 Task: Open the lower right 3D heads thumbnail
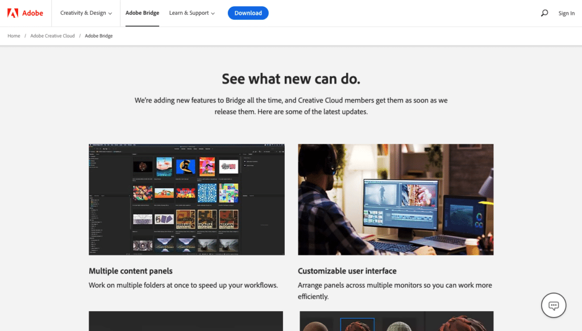pyautogui.click(x=396, y=321)
